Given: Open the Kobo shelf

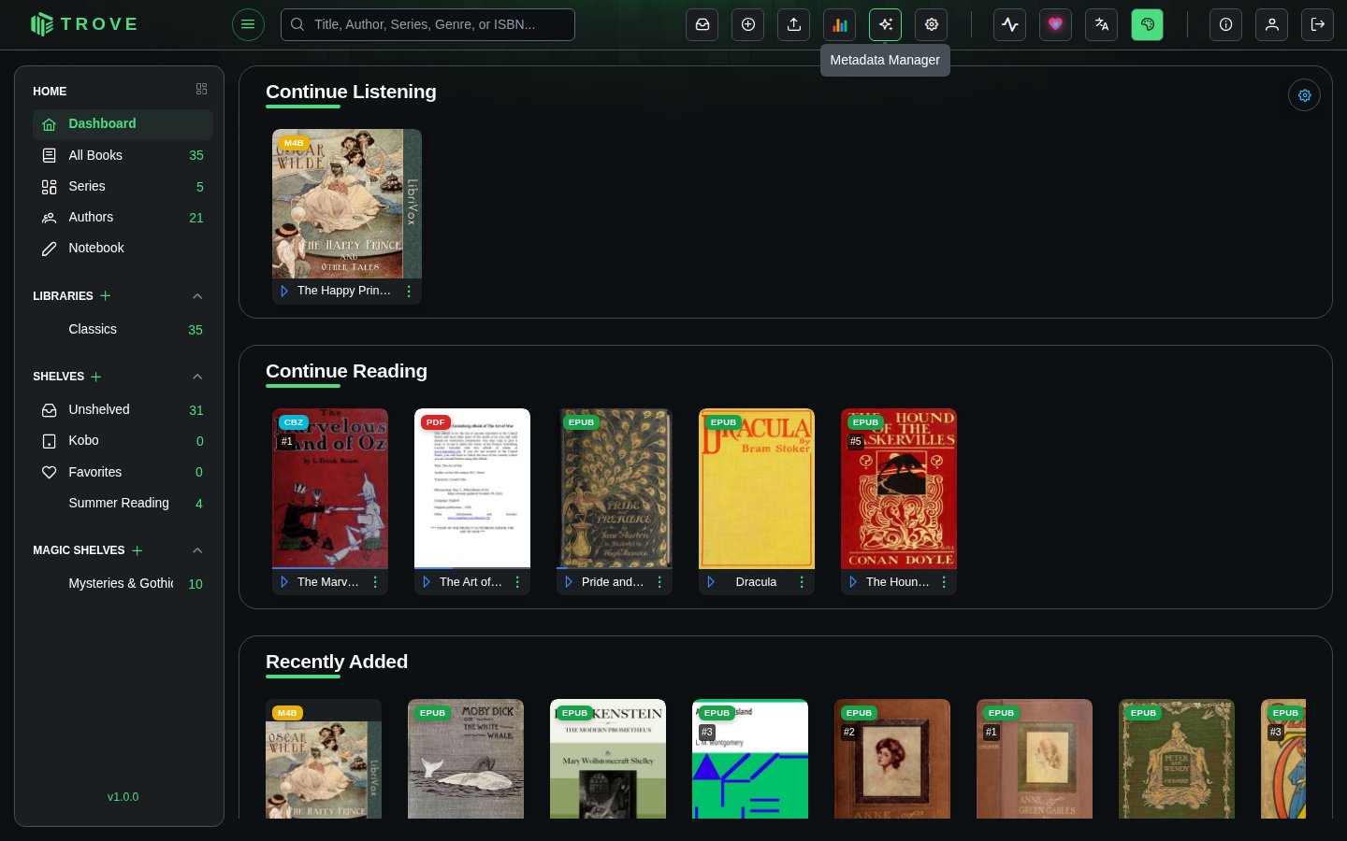Looking at the screenshot, I should [x=123, y=441].
